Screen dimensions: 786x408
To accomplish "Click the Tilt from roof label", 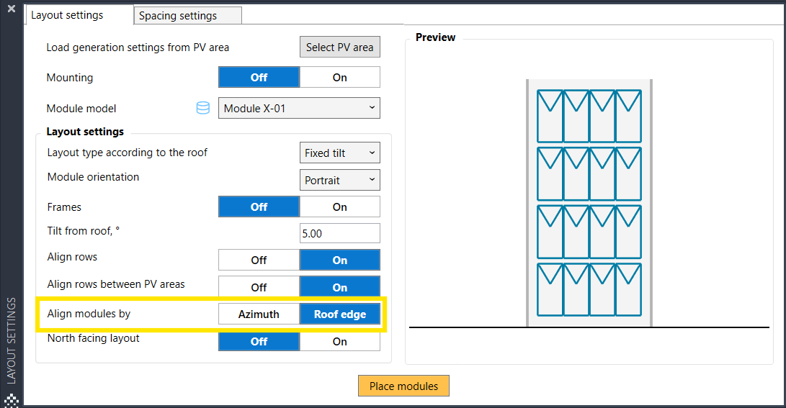I will 84,231.
